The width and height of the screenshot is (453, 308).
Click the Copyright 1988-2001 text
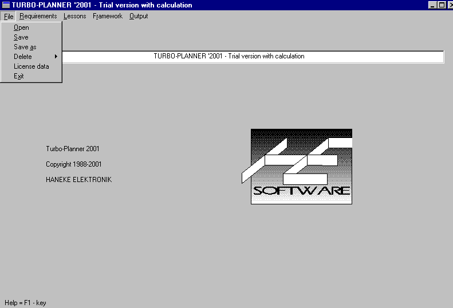74,164
